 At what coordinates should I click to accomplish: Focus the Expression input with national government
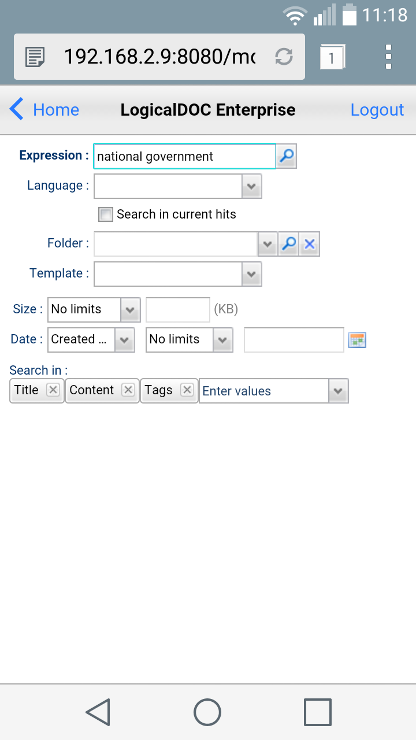(x=184, y=156)
